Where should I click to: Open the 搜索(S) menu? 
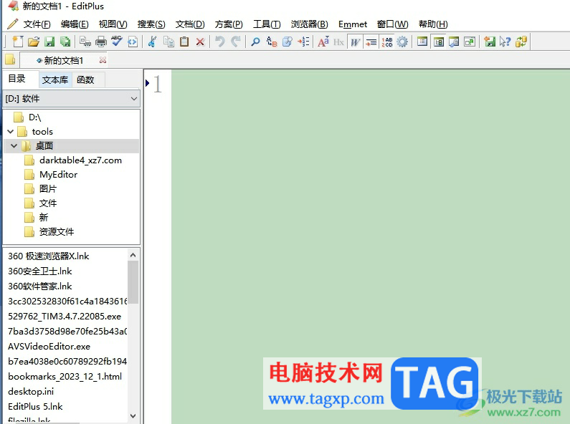pyautogui.click(x=151, y=24)
